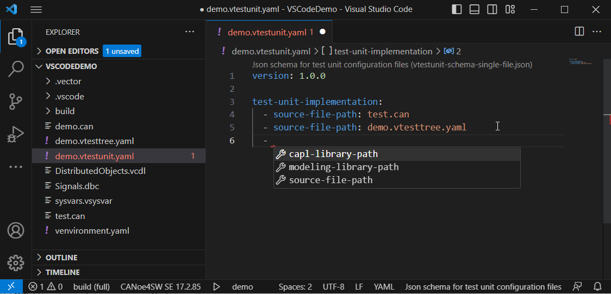Open demo.vtesttree.yaml in explorer
The image size is (611, 294).
click(119, 141)
